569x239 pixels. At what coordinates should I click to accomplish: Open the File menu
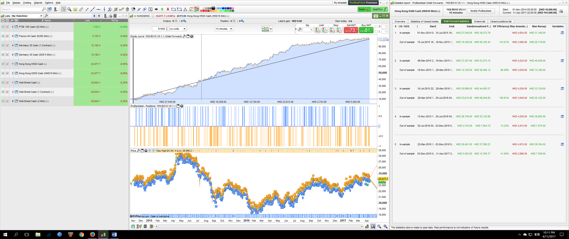click(8, 3)
